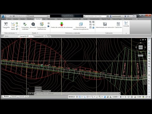The width and height of the screenshot is (152, 114).
Task: Click the workspace switching gear icon
Action: 121,97
